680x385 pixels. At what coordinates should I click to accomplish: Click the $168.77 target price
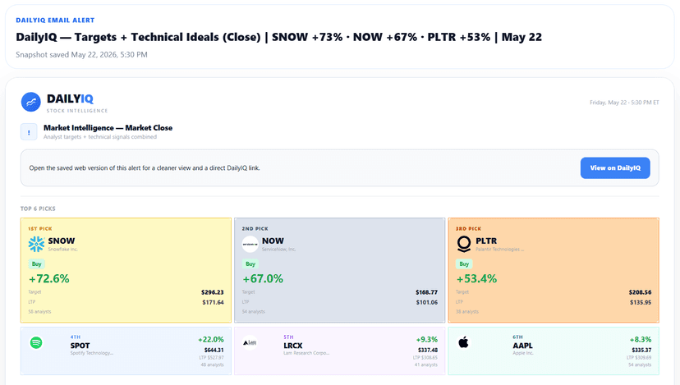[426, 292]
